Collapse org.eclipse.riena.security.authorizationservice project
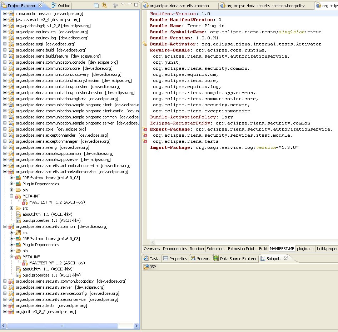Viewport: 338px width, 332px height. click(5, 172)
